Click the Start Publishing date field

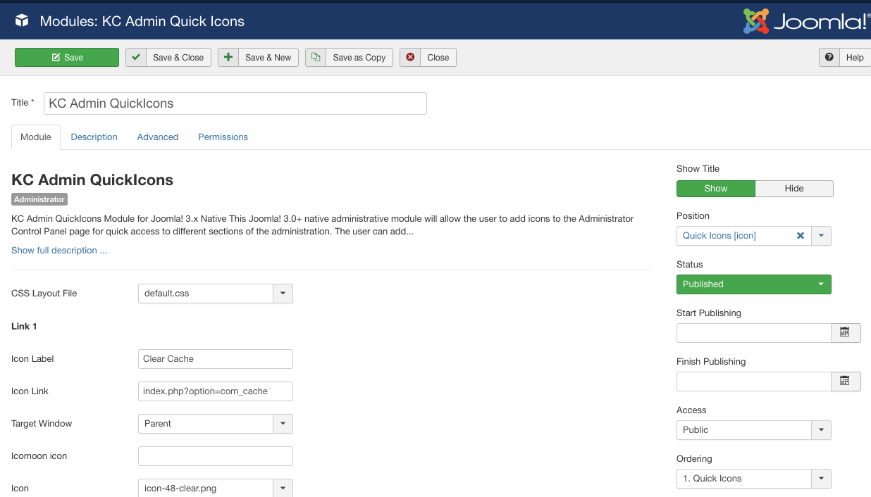pyautogui.click(x=754, y=333)
